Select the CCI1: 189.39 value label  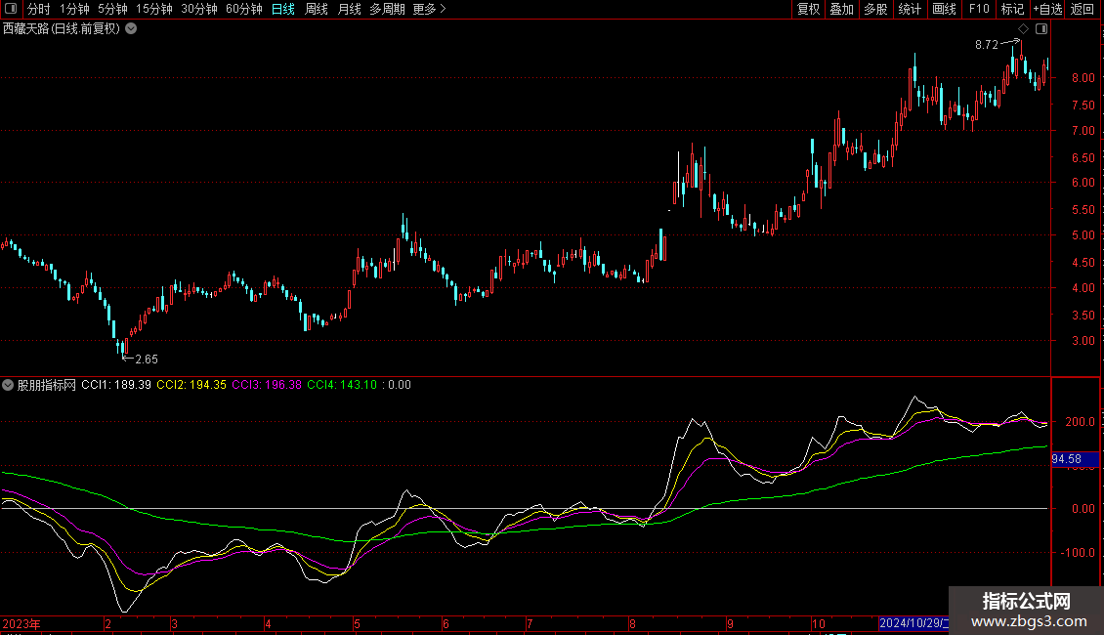pyautogui.click(x=116, y=385)
